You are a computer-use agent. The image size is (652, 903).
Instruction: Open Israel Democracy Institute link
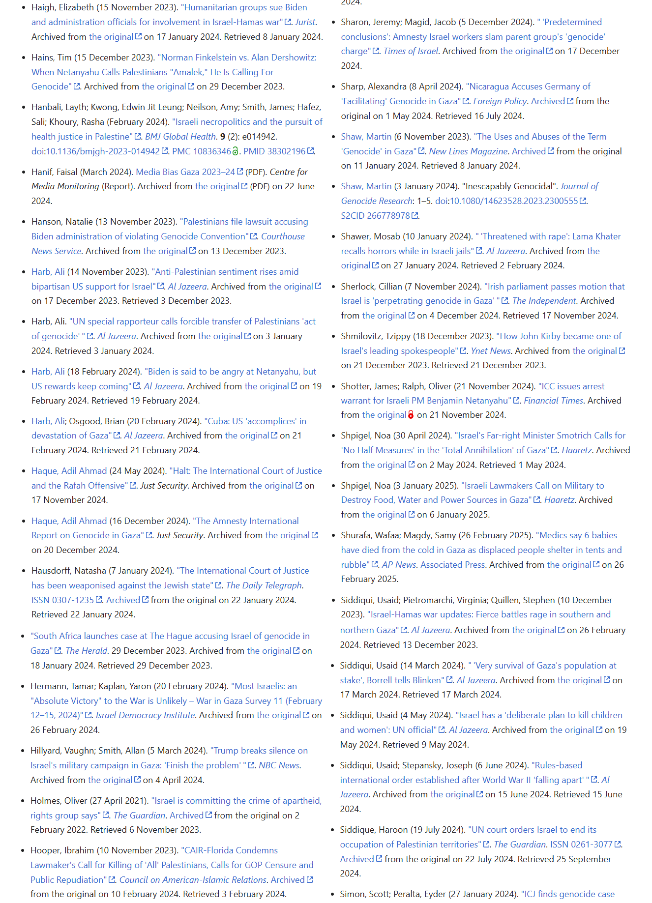tap(146, 715)
